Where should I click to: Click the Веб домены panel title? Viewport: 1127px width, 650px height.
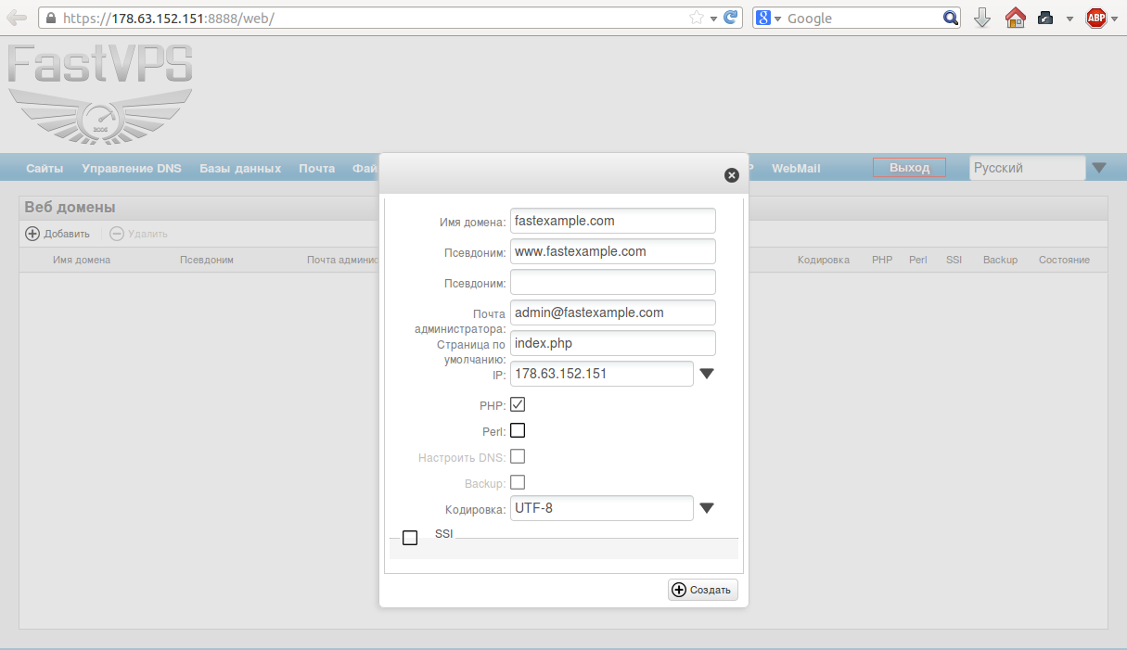[70, 208]
